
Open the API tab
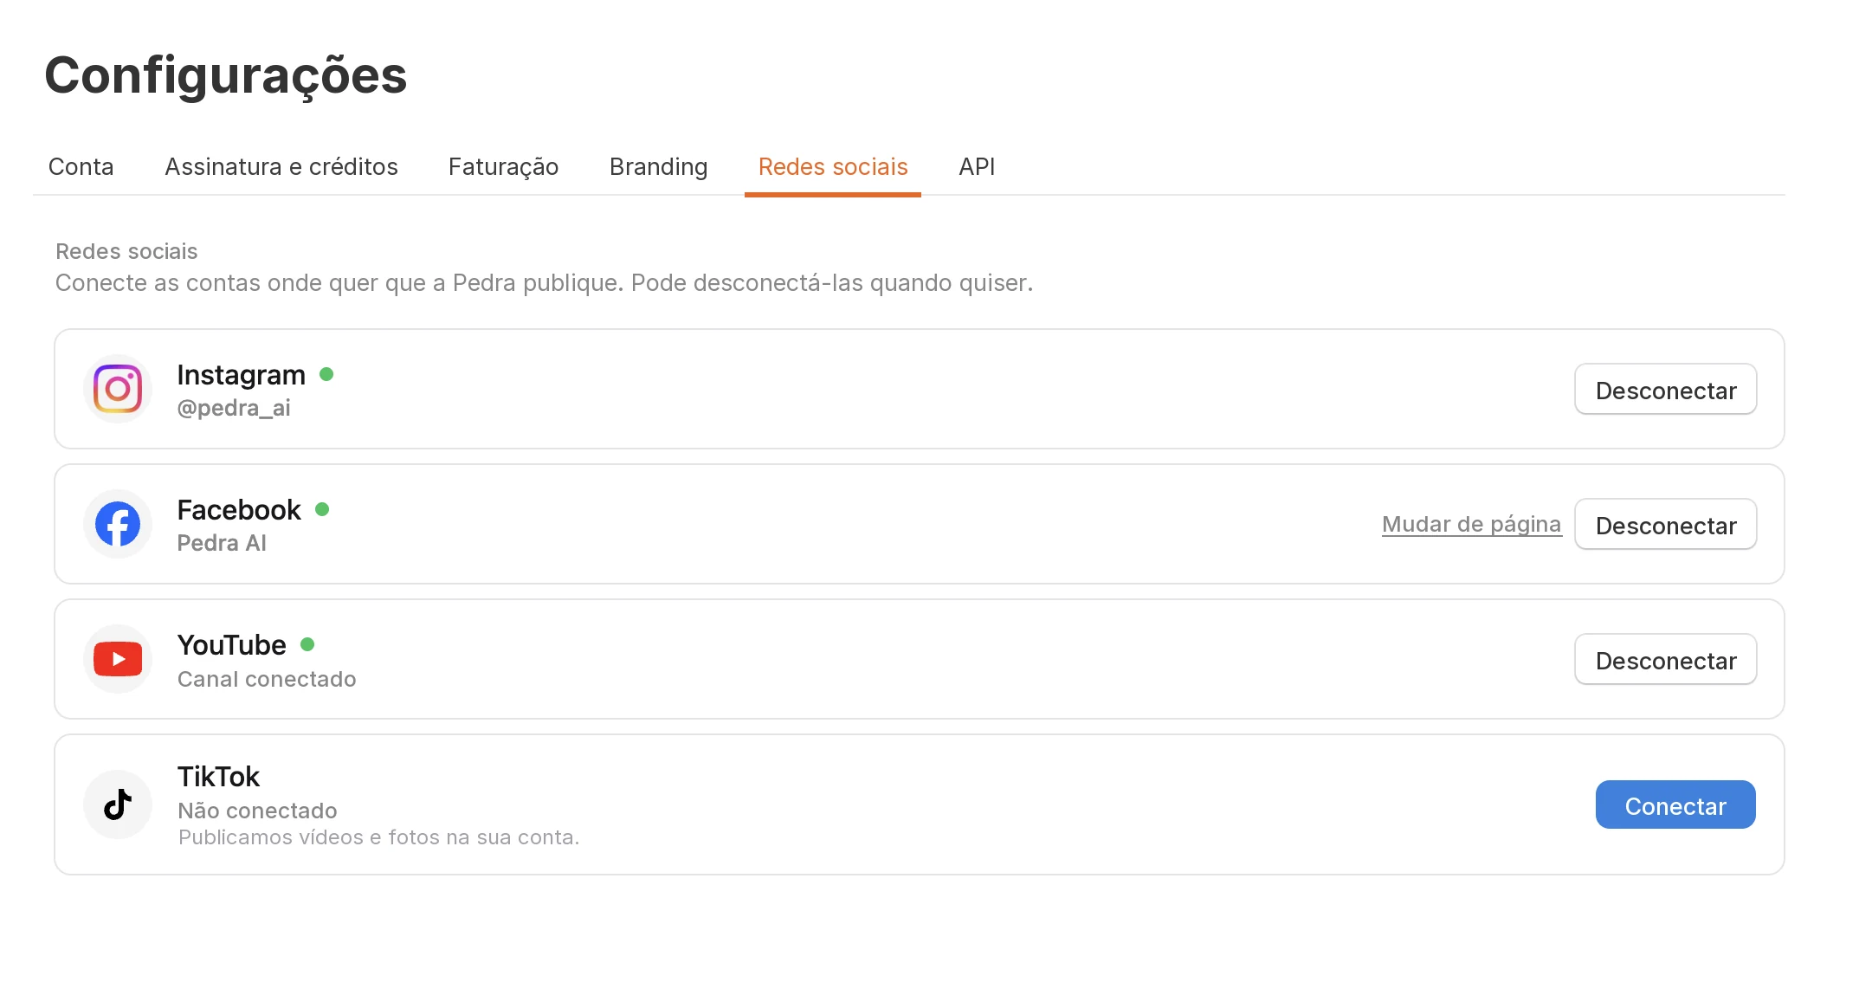(x=977, y=166)
